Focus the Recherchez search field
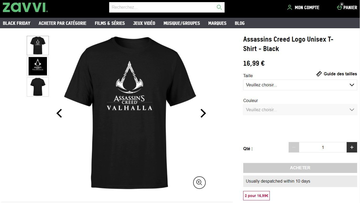 (163, 7)
